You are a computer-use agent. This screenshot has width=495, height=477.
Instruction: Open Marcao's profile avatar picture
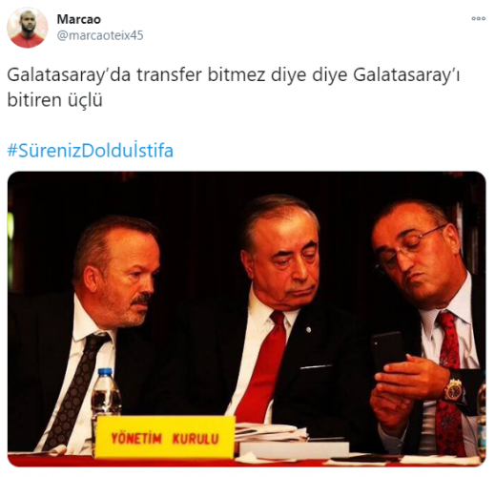click(28, 28)
